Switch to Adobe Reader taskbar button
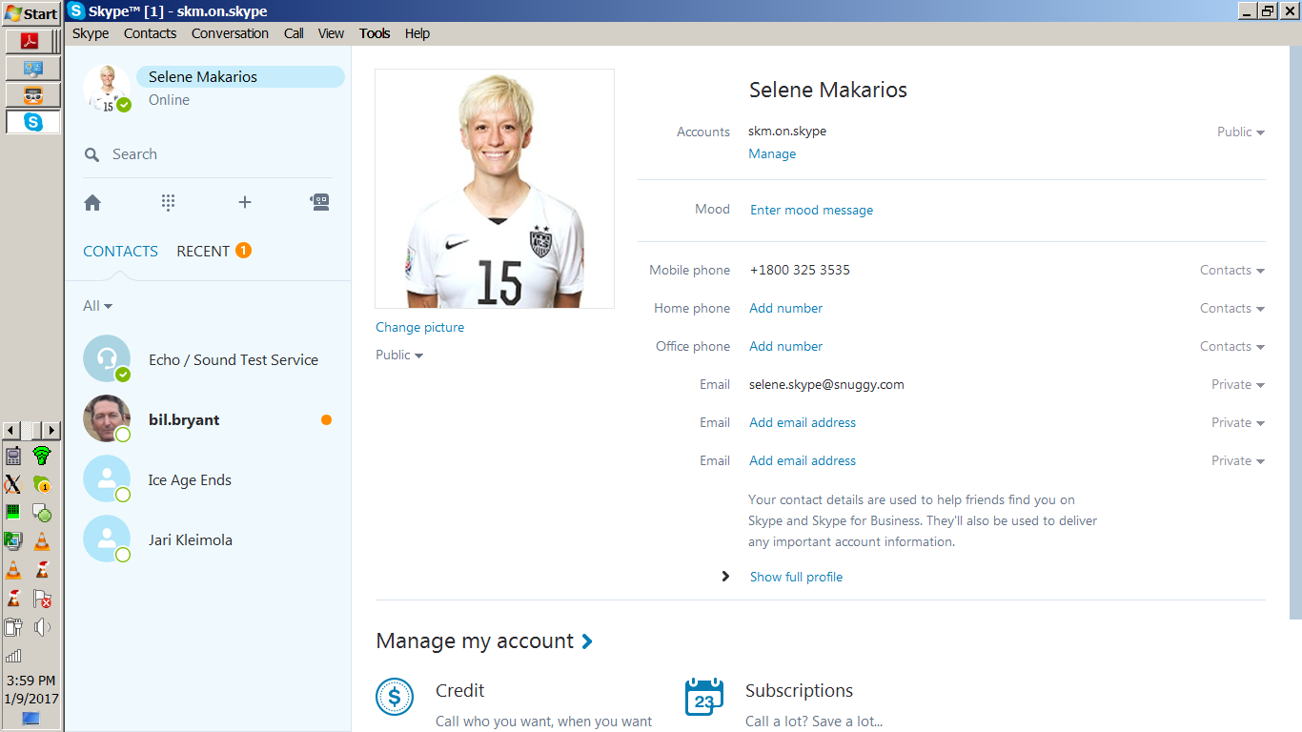The height and width of the screenshot is (732, 1302). click(33, 42)
